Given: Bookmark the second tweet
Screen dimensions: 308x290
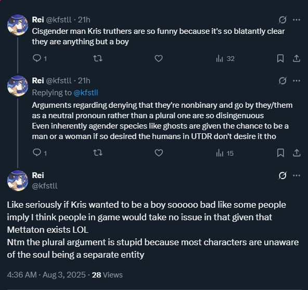Looking at the screenshot, I should pyautogui.click(x=280, y=153).
